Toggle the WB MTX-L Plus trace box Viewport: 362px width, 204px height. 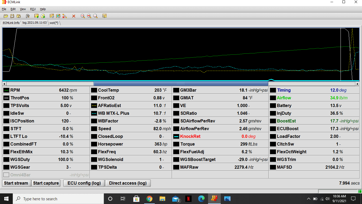pyautogui.click(x=94, y=113)
